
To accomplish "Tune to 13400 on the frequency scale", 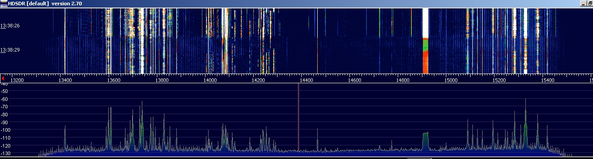I will (65, 81).
